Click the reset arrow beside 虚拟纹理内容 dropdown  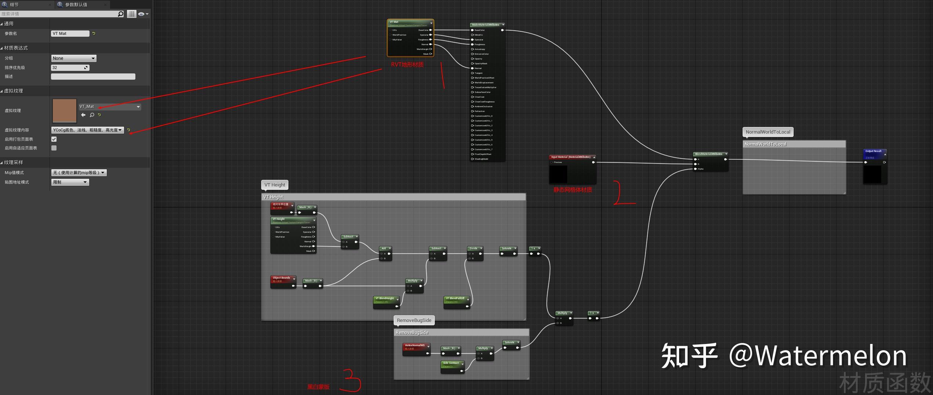point(129,130)
